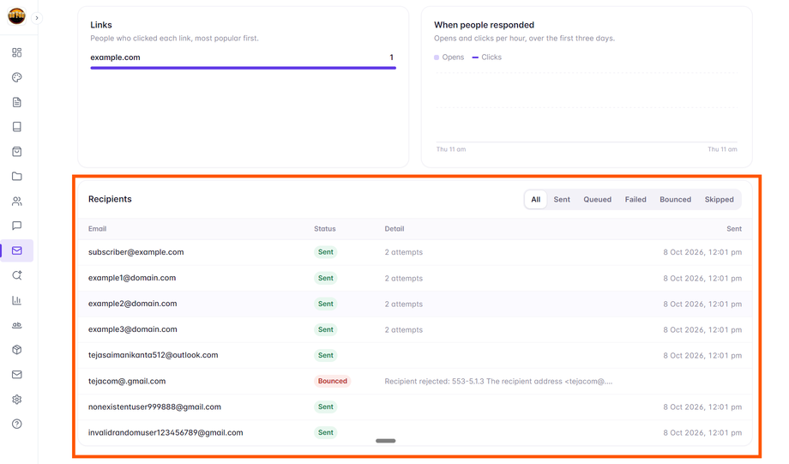The image size is (789, 464).
Task: Open the lower mail envelope icon
Action: click(x=16, y=375)
